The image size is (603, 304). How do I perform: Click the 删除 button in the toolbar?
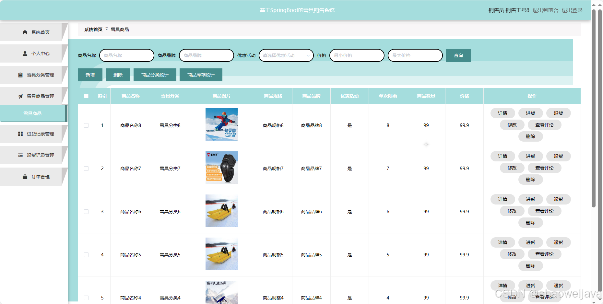[118, 75]
